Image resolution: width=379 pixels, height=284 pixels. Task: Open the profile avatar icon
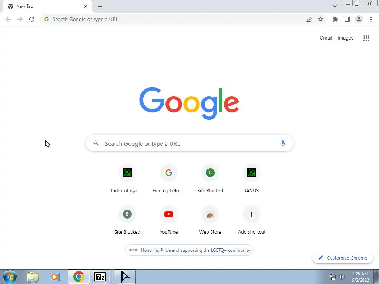click(x=359, y=19)
